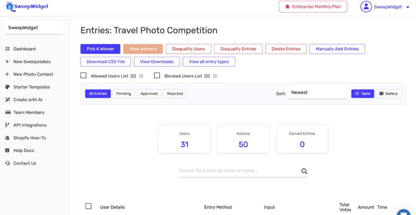This screenshot has width=416, height=215.
Task: Show the Approved entries tab
Action: click(149, 94)
